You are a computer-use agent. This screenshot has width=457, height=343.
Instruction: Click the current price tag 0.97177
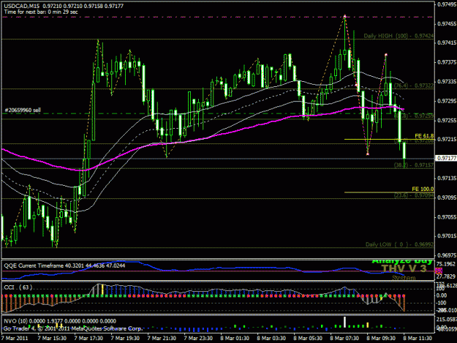(x=446, y=158)
